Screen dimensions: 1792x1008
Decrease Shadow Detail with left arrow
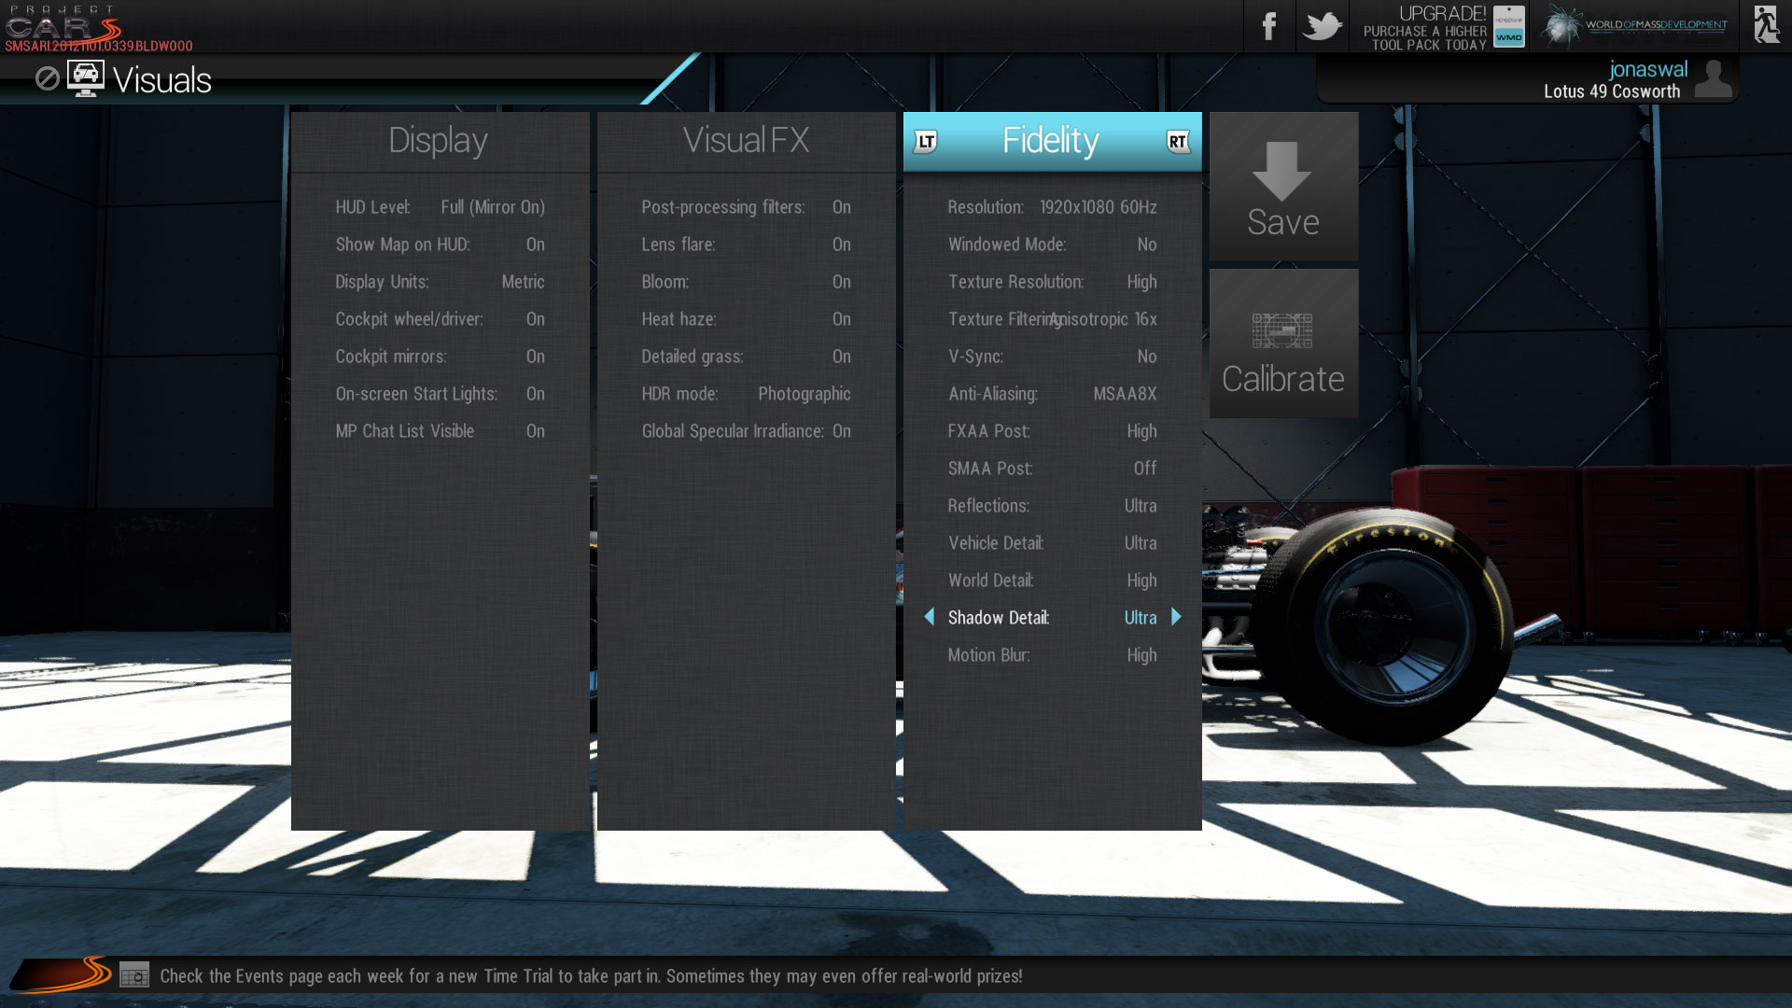929,617
